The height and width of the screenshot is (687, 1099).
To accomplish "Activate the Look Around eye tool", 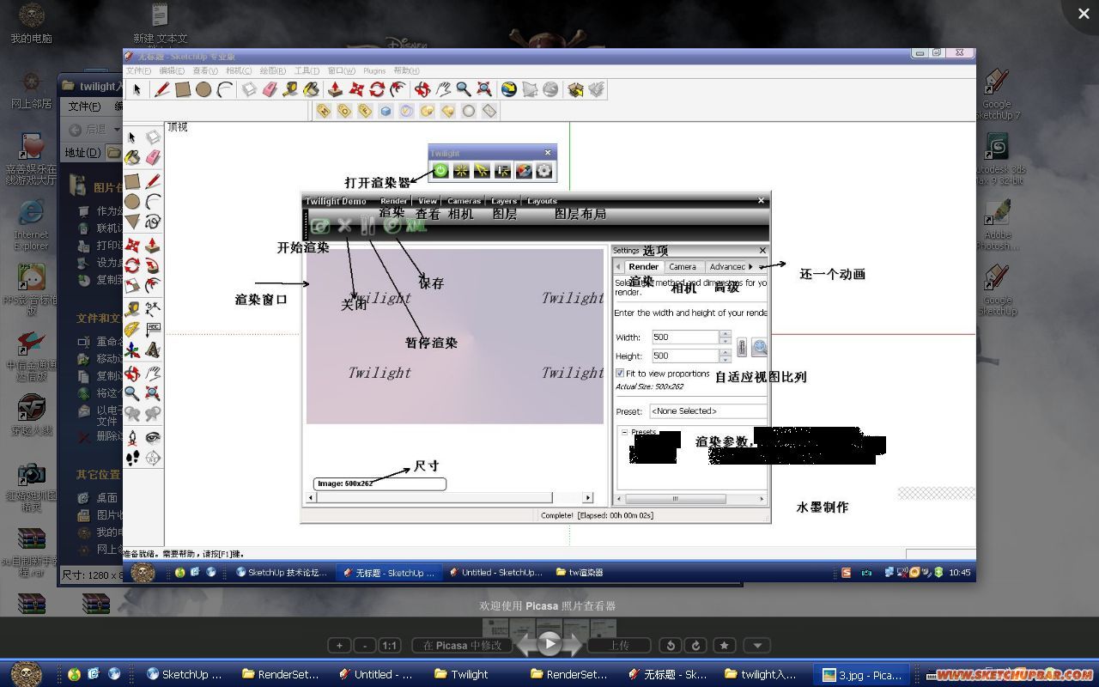I will pyautogui.click(x=153, y=437).
